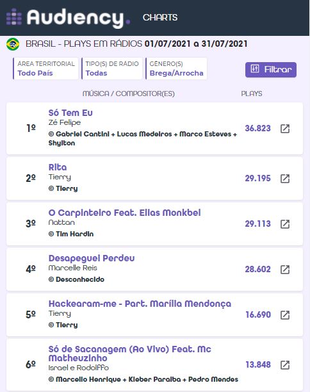This screenshot has width=310, height=392.
Task: Click the Audiency logo
Action: coord(68,17)
